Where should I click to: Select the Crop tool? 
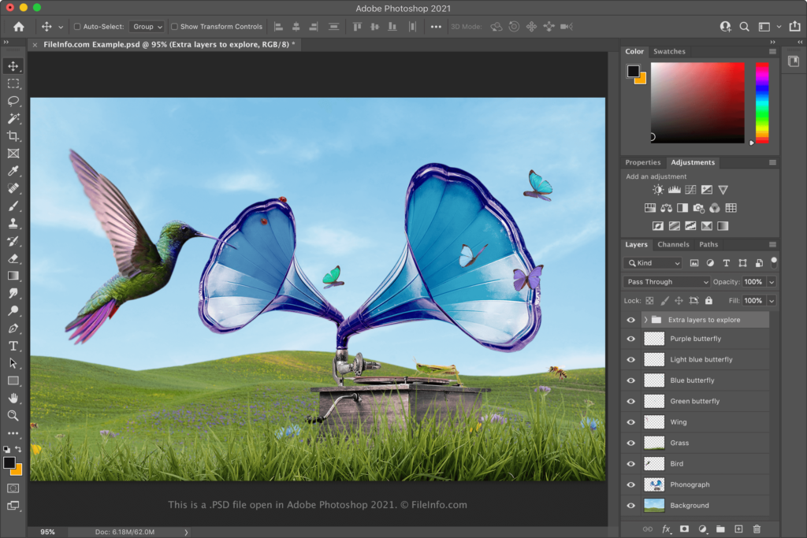(x=13, y=136)
